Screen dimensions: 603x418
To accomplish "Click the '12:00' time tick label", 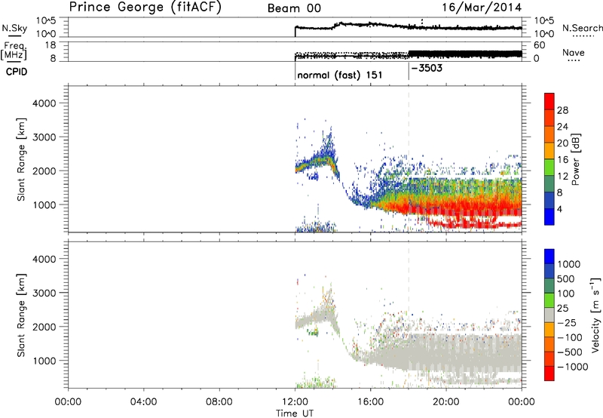I will point(295,402).
